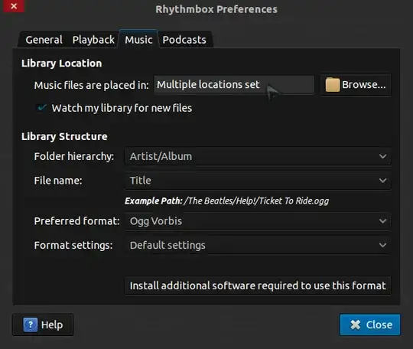Select the Music tab
This screenshot has height=349, width=413.
(x=138, y=39)
